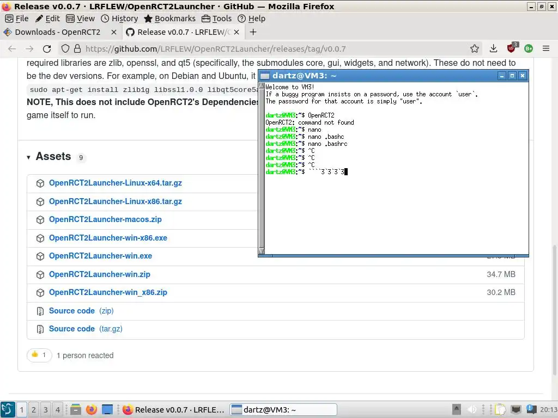Open the volume speaker tray icon

point(472,409)
